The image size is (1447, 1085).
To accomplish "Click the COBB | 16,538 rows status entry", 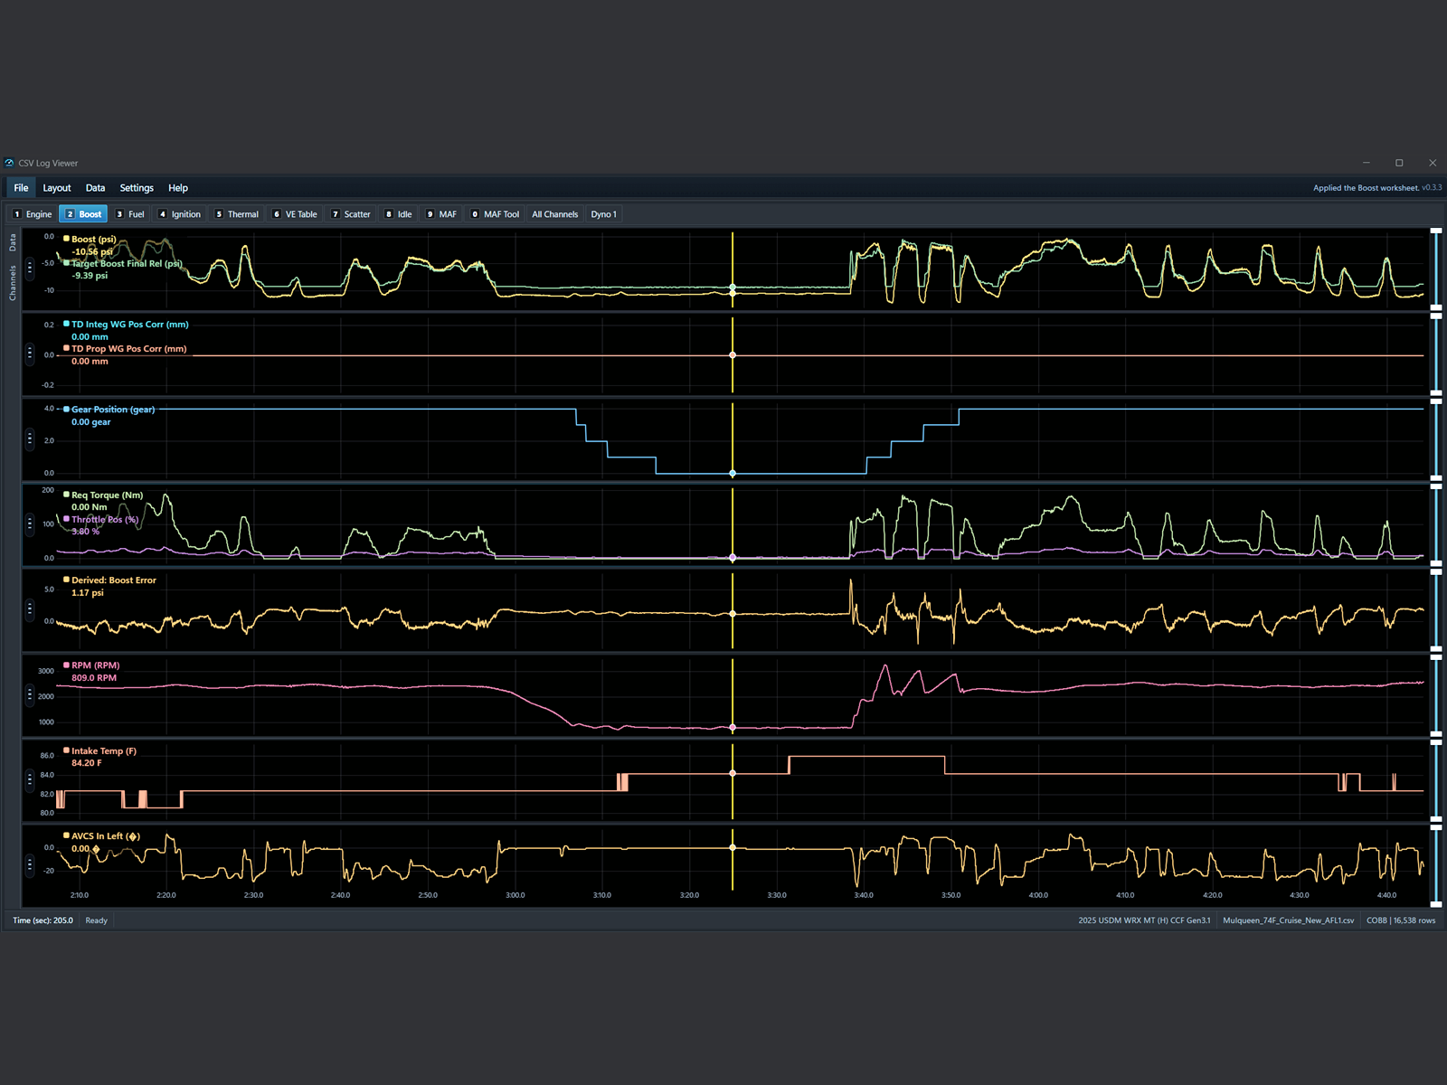I will coord(1401,920).
